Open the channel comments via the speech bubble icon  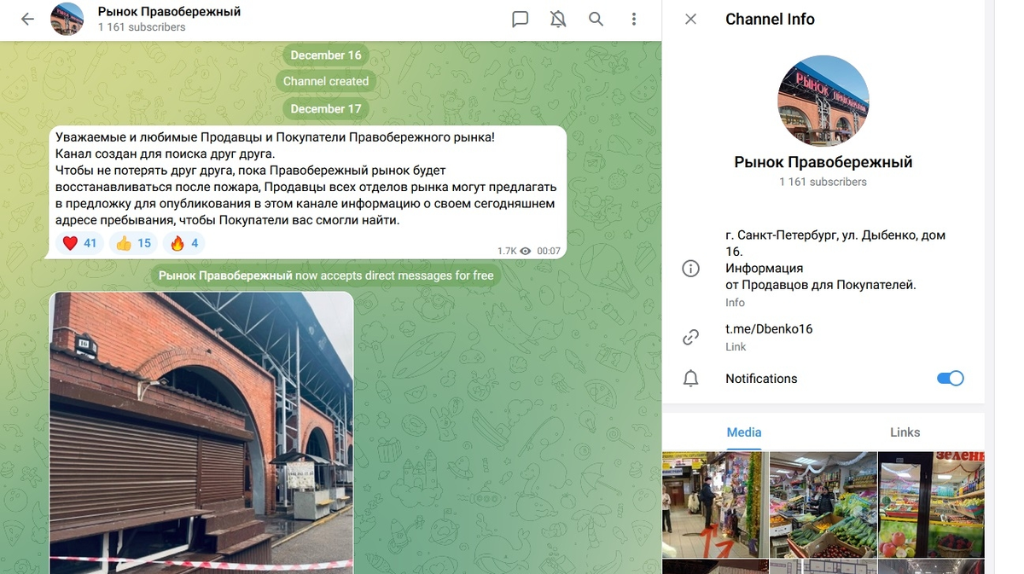(520, 19)
